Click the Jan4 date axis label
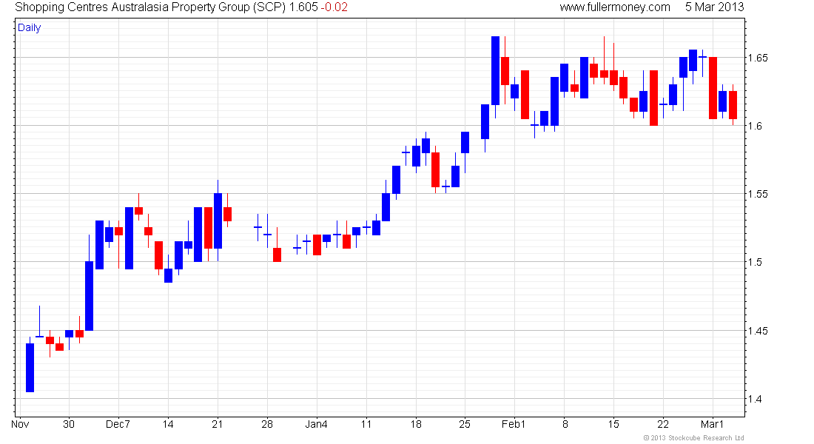The image size is (814, 444). 316,424
